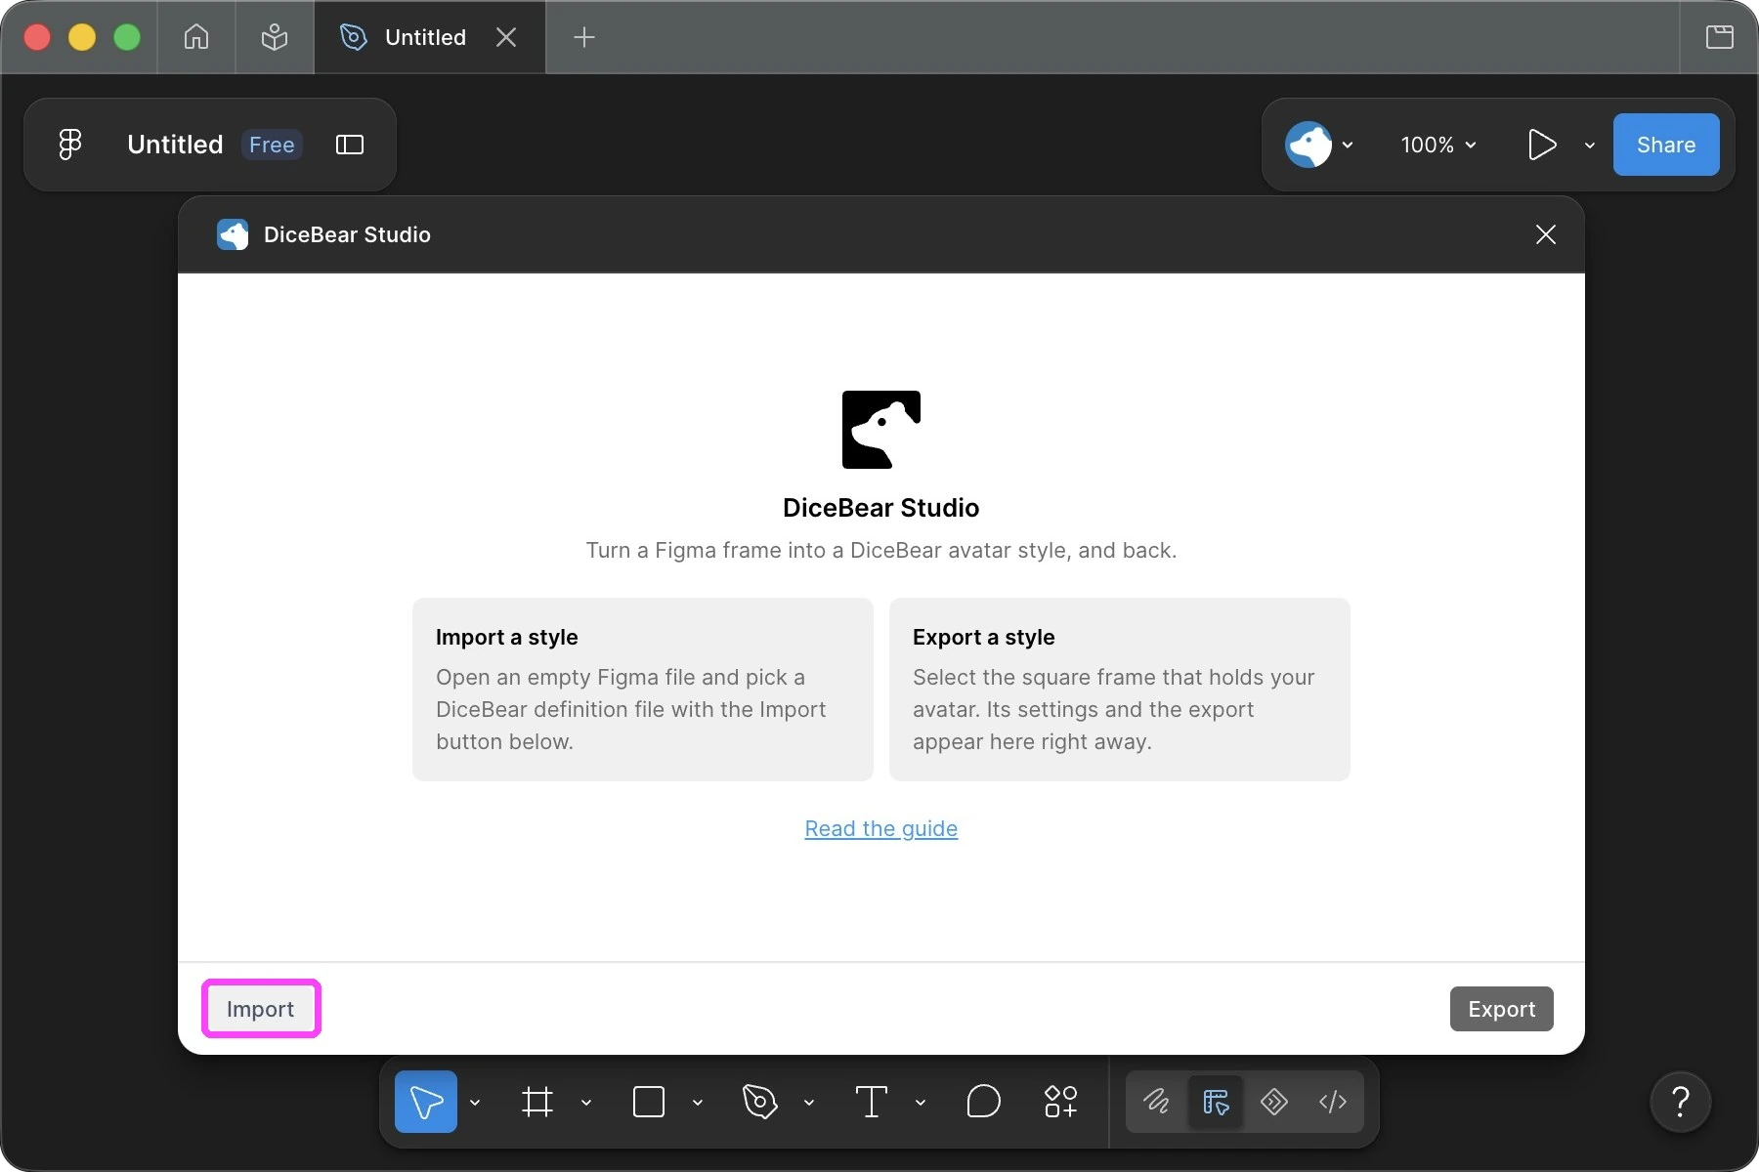Image resolution: width=1759 pixels, height=1172 pixels.
Task: Click the window layout icon in the title bar
Action: pyautogui.click(x=1720, y=37)
